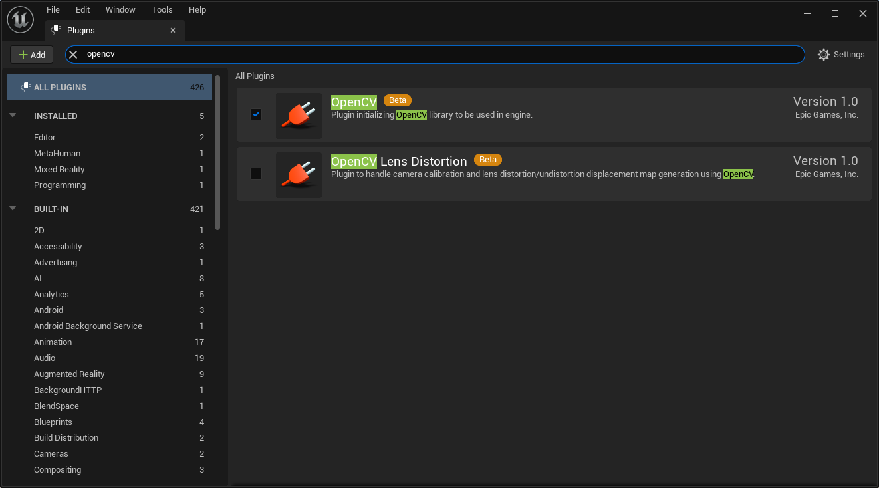Image resolution: width=879 pixels, height=488 pixels.
Task: Click the All Plugins category icon
Action: point(26,87)
